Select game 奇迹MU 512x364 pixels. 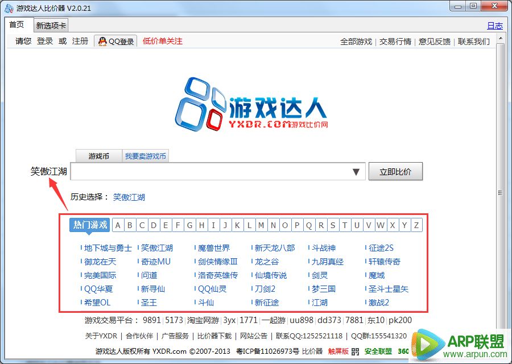155,262
